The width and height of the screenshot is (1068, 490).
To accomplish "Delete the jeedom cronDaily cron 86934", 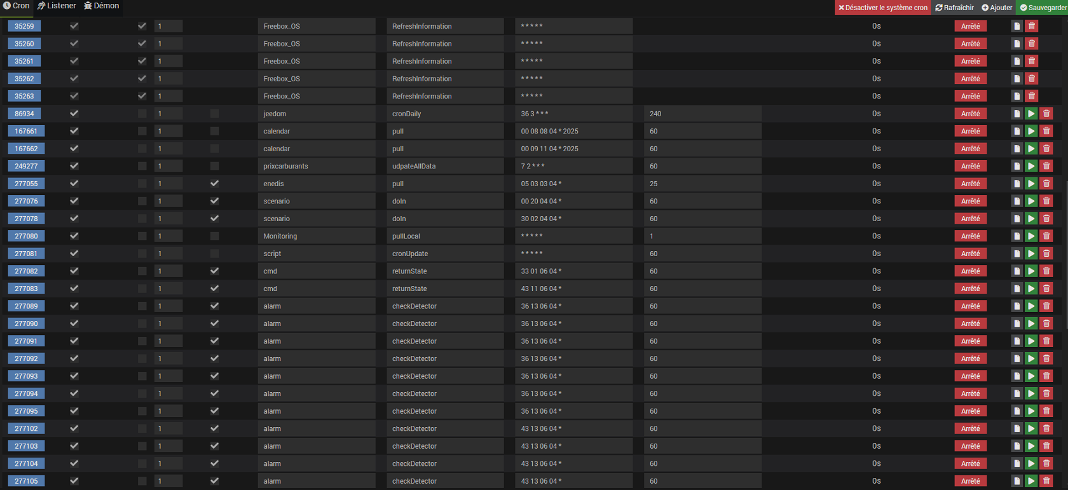I will (1046, 114).
